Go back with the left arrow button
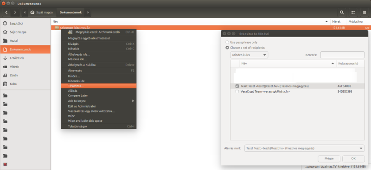The height and width of the screenshot is (170, 371). [6, 13]
